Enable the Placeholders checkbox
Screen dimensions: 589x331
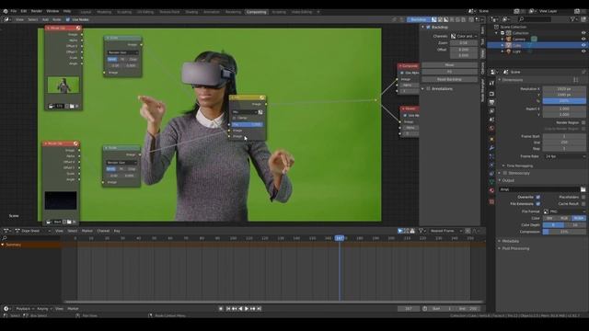(583, 197)
